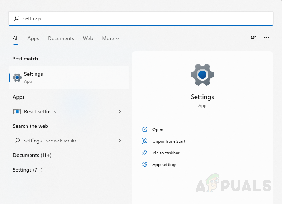Open the search feedback people icon
Viewport: 282px width, 204px height.
click(x=254, y=38)
